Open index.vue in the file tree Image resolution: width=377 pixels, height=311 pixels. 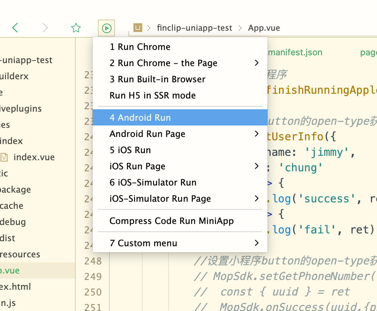point(34,157)
